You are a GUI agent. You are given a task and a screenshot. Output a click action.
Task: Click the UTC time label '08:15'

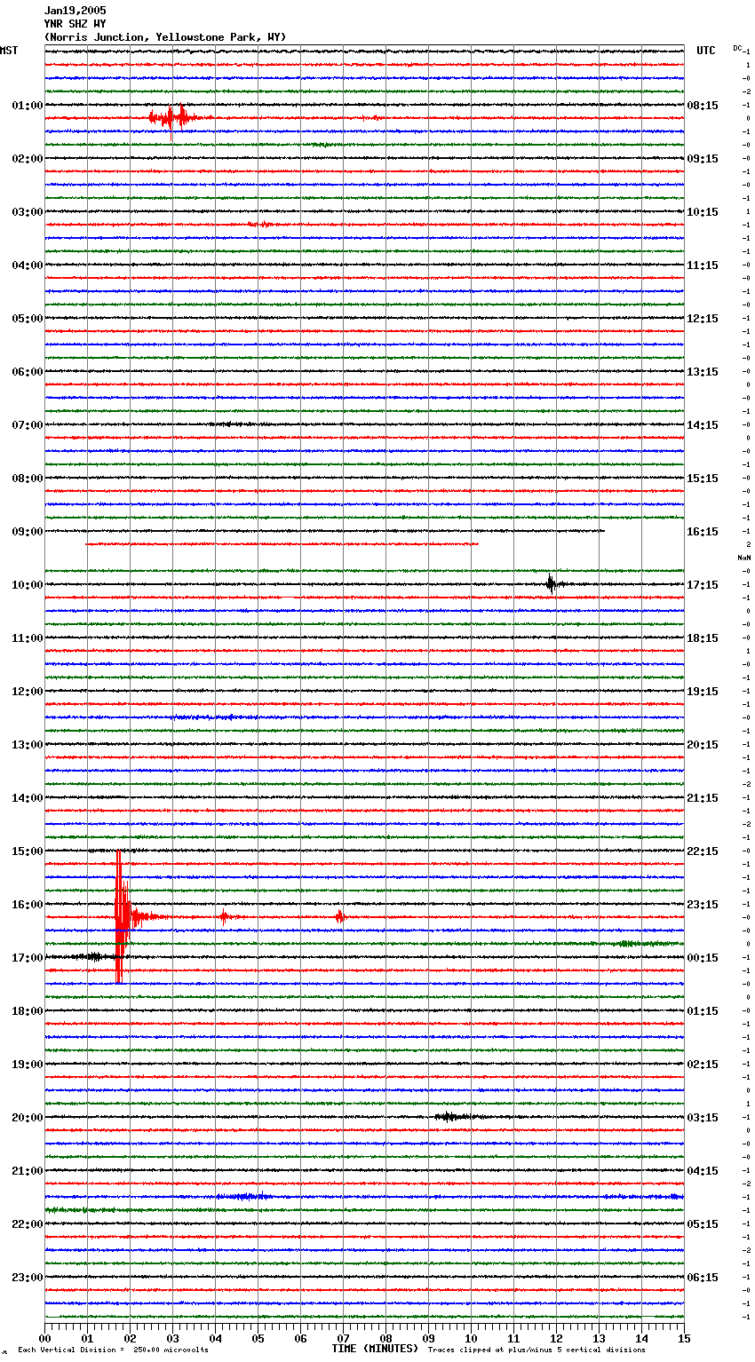coord(703,106)
